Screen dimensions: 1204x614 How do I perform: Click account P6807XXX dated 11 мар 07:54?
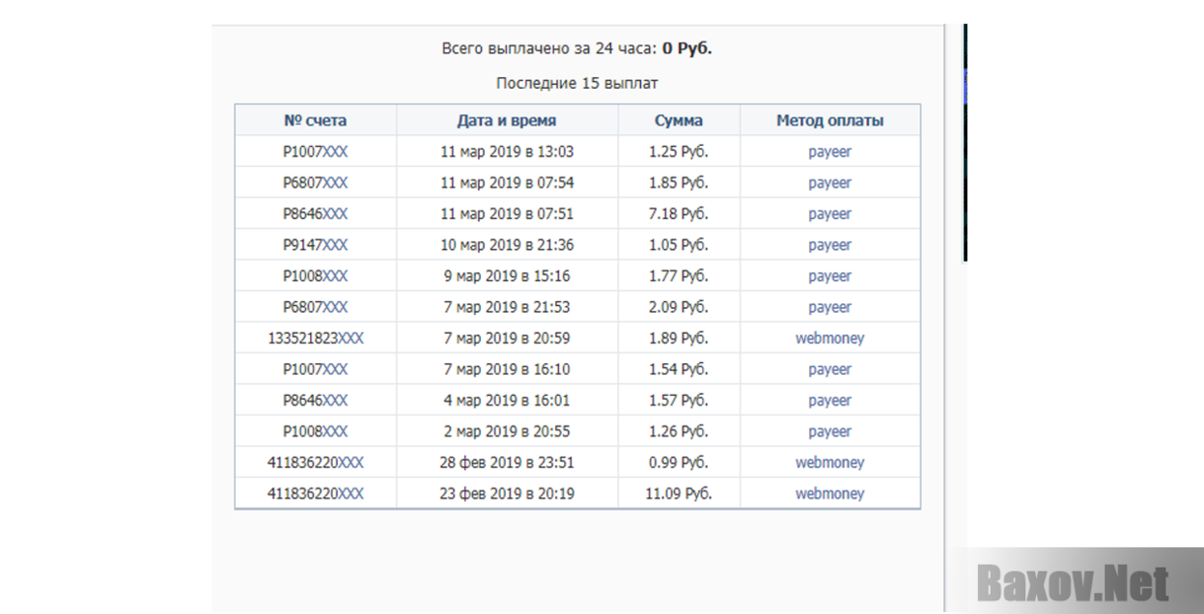click(x=315, y=182)
